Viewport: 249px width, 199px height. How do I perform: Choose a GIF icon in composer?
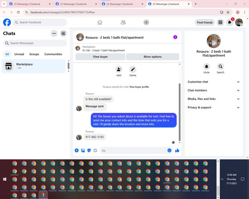click(95, 150)
